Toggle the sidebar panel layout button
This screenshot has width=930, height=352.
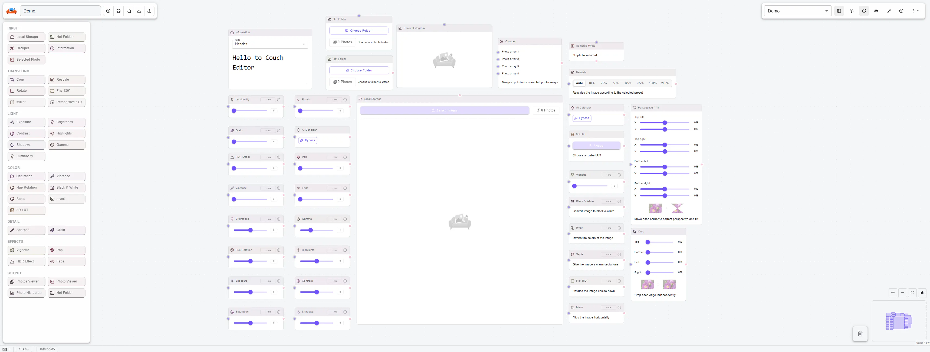(839, 11)
